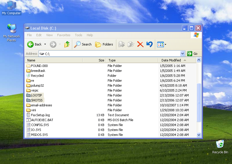The height and width of the screenshot is (164, 232).
Task: Select the breedtask folder icon
Action: 28,70
